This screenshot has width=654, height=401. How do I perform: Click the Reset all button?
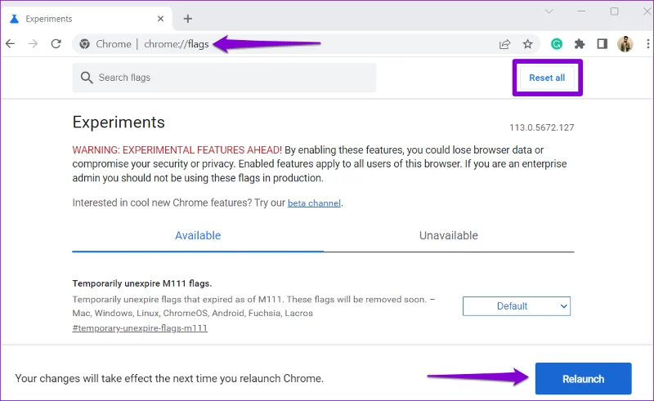[547, 78]
